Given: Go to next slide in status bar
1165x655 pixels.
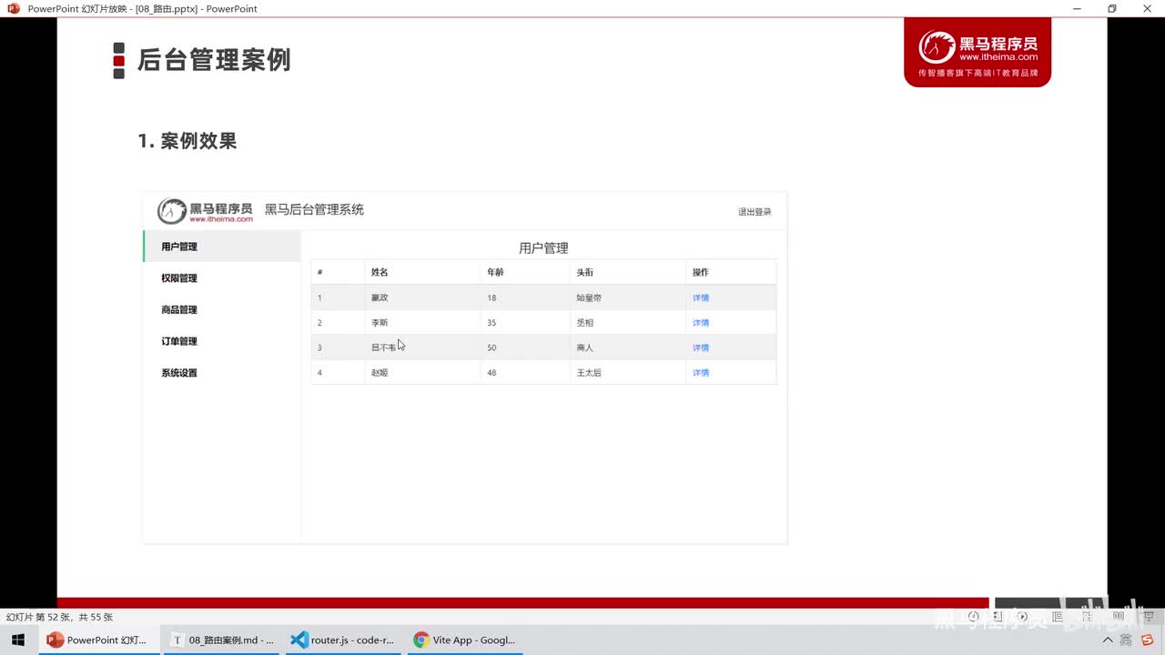Looking at the screenshot, I should [1022, 616].
